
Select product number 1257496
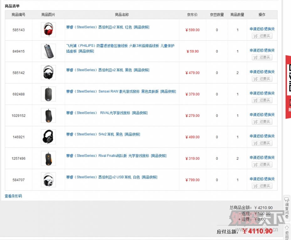coord(18,159)
